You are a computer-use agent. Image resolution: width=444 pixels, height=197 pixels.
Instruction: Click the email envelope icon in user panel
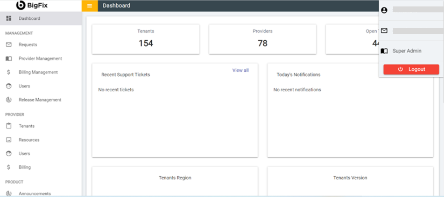tap(384, 31)
